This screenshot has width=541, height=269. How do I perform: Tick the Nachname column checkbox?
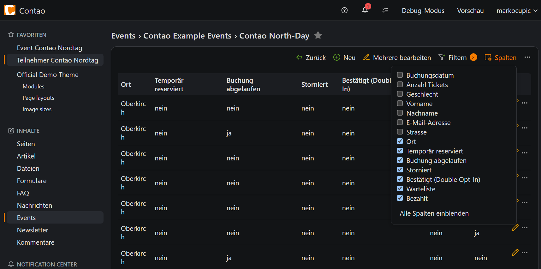pos(400,113)
